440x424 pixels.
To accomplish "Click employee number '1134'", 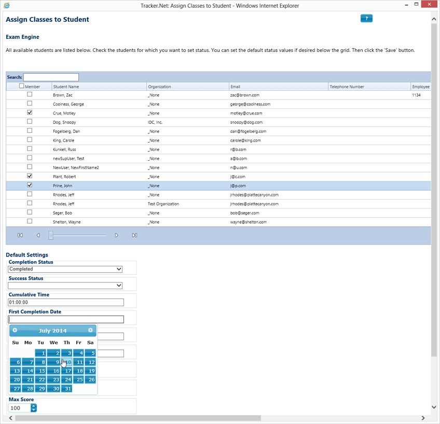I will tap(416, 95).
